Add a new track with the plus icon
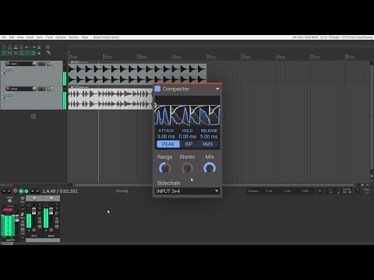The height and width of the screenshot is (280, 374). point(34,117)
